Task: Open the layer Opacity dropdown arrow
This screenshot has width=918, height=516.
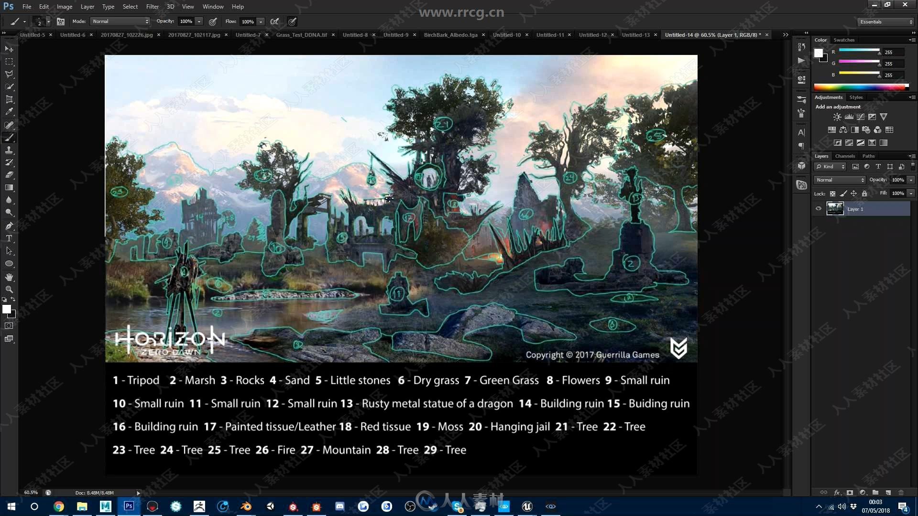Action: [x=911, y=180]
